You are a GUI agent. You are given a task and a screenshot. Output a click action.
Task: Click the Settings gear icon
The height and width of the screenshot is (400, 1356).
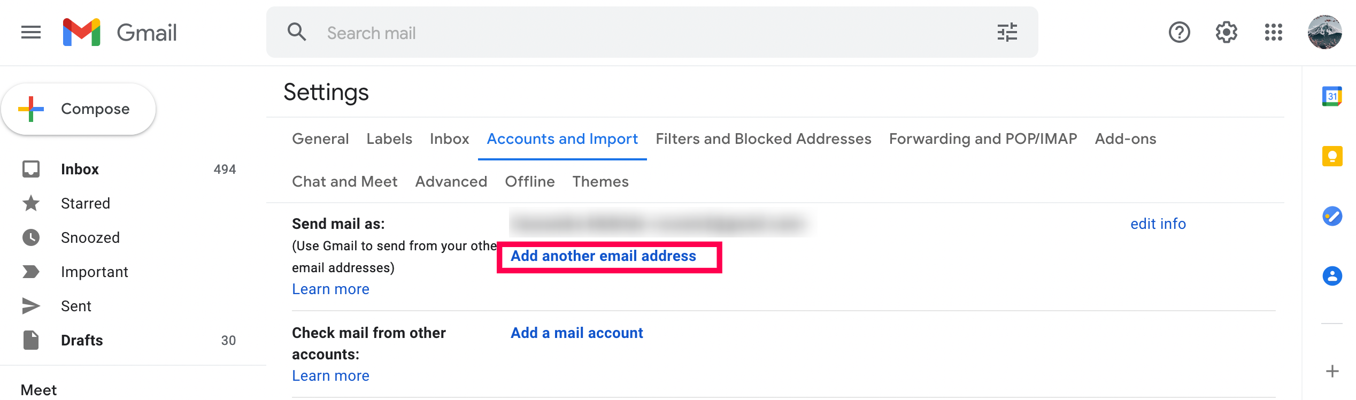(x=1226, y=33)
